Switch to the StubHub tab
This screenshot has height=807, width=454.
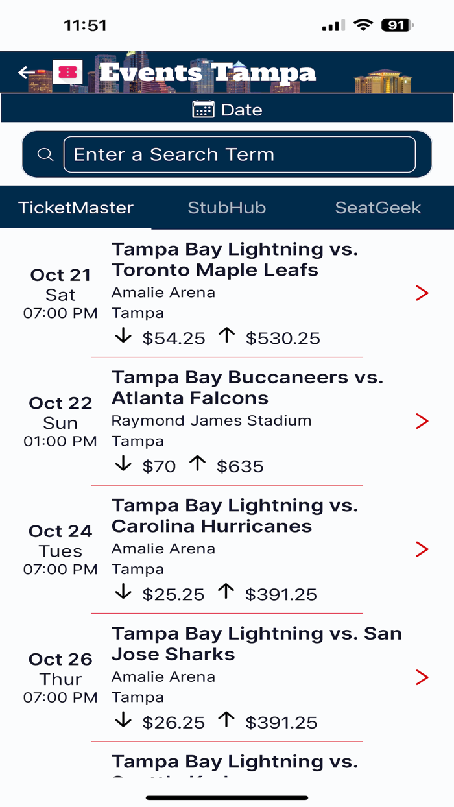[226, 208]
